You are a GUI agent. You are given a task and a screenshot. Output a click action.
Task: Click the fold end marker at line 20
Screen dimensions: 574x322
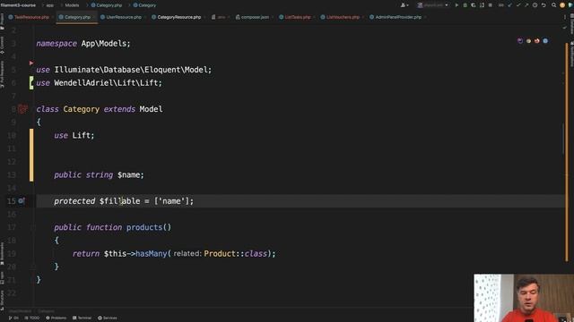click(32, 267)
